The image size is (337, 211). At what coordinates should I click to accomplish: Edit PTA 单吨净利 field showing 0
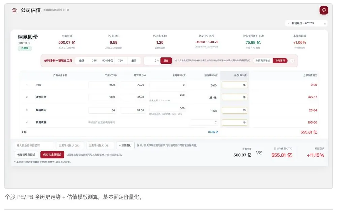(x=168, y=85)
